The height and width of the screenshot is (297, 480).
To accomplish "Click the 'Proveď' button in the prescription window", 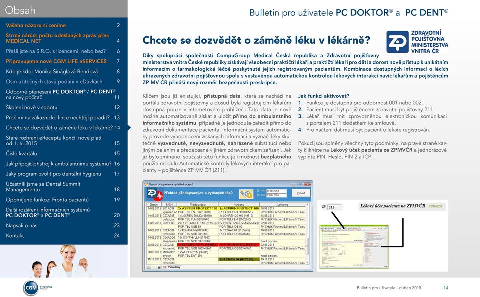I will [x=301, y=193].
